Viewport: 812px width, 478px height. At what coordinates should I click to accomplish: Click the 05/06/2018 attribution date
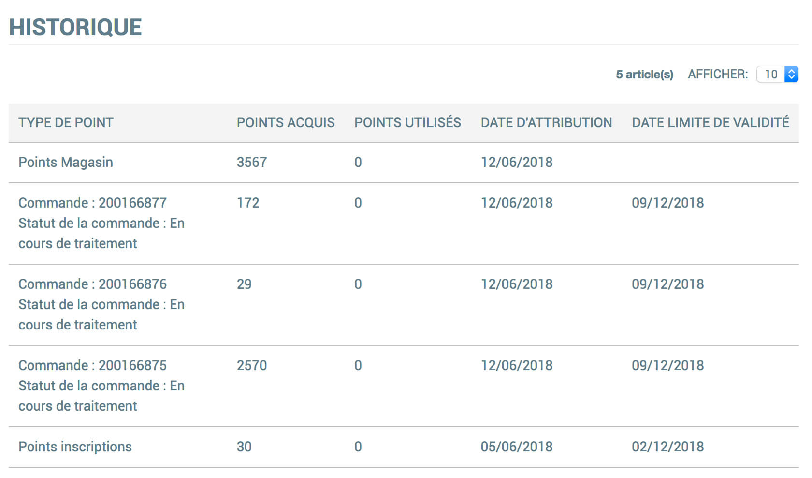pos(516,447)
